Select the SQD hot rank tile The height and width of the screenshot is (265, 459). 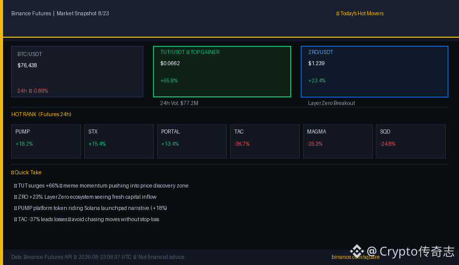(411, 142)
